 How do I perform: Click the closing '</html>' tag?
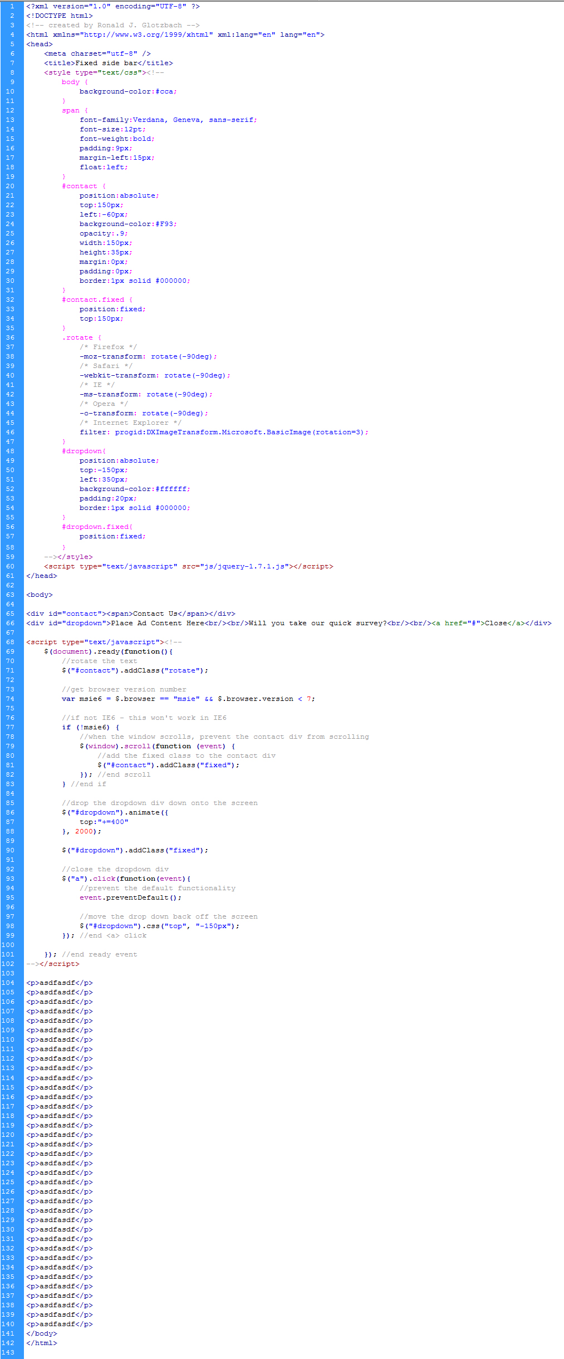click(x=42, y=1343)
